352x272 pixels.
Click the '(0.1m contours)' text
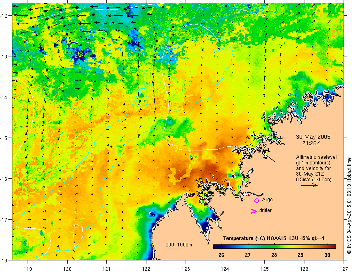pyautogui.click(x=313, y=163)
